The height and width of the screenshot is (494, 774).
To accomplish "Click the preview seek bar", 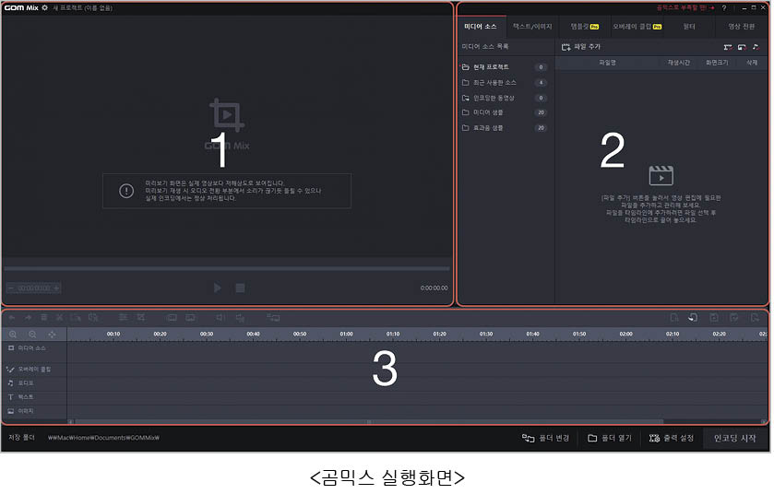I will [x=227, y=269].
